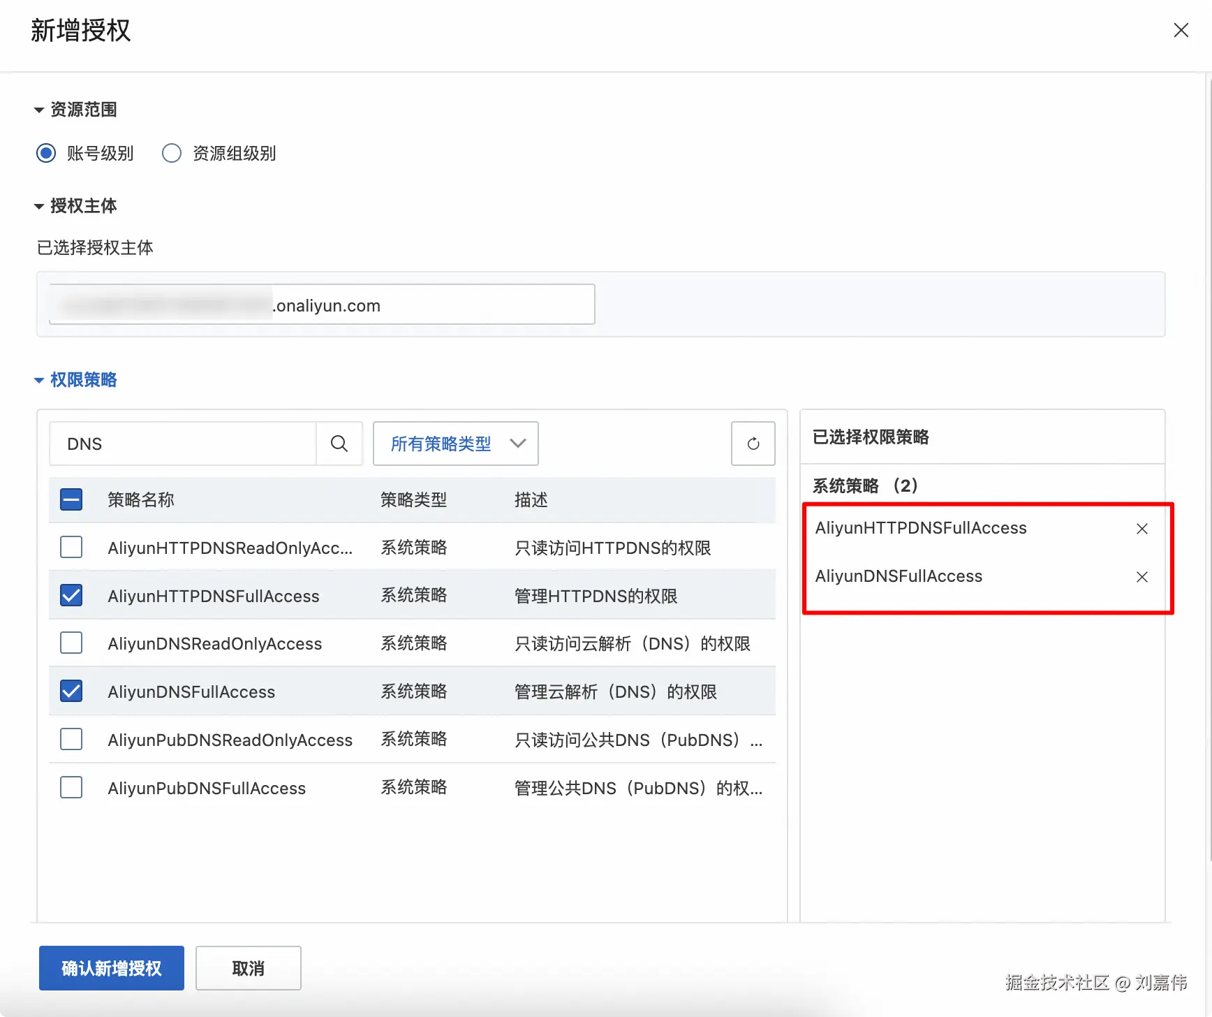Click the 策略名称 column header
This screenshot has height=1017, width=1212.
pos(141,500)
